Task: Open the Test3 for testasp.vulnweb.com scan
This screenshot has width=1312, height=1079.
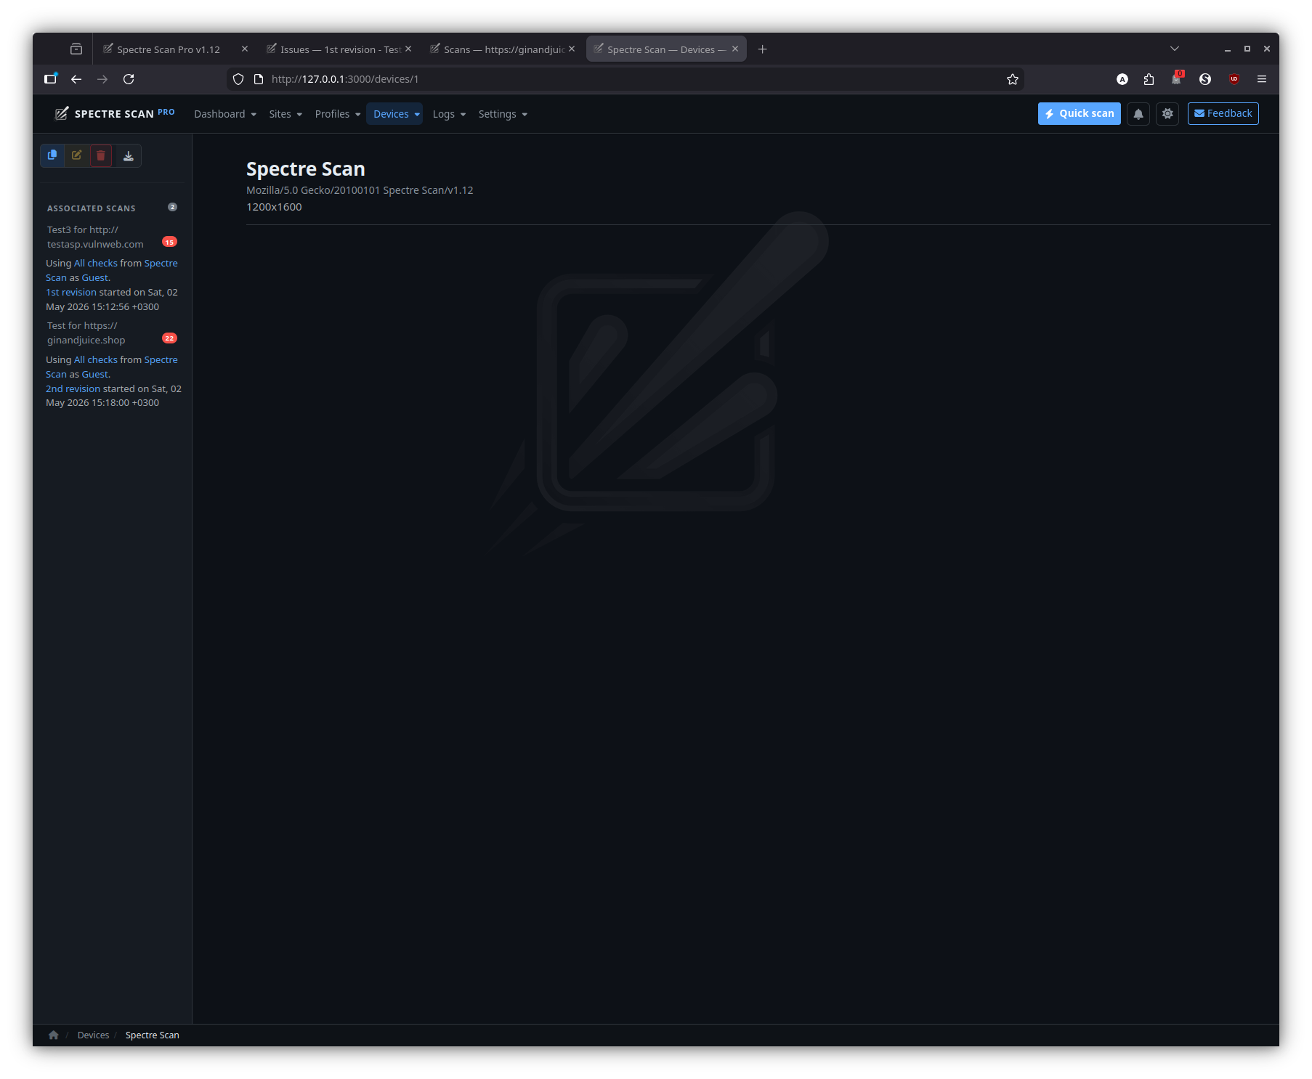Action: click(95, 237)
